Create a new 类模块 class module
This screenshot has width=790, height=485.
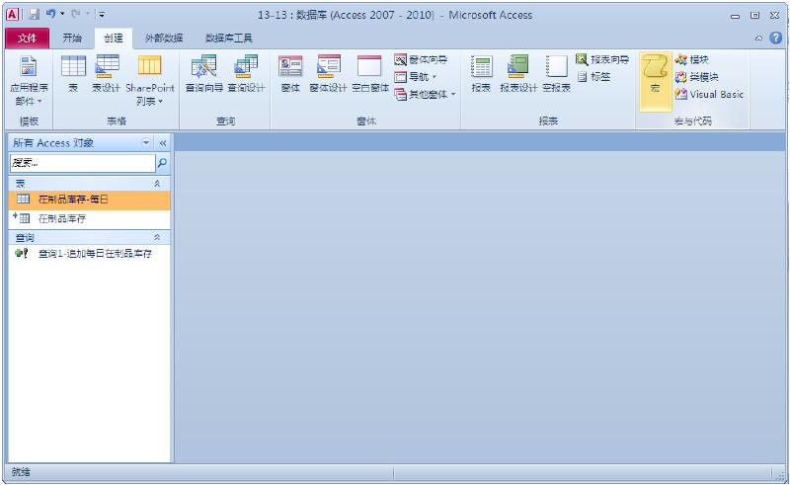pos(696,77)
